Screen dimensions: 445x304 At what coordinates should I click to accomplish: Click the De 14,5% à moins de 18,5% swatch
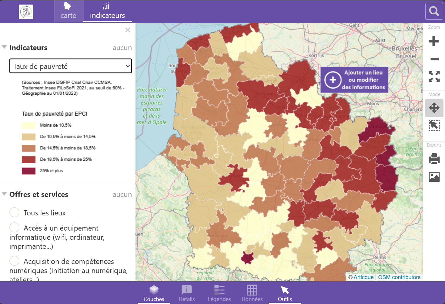tap(28, 148)
